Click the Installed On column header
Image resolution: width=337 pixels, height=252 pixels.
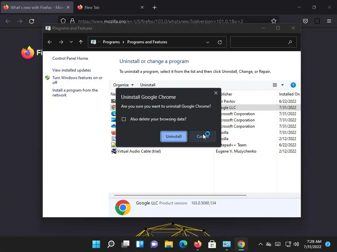[289, 94]
